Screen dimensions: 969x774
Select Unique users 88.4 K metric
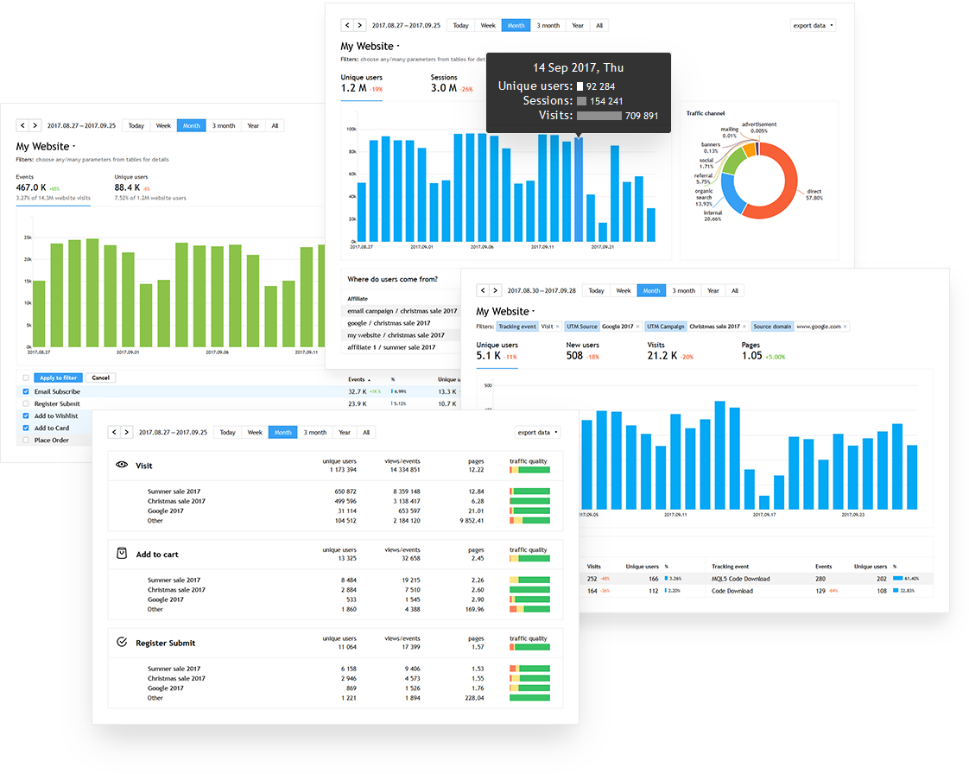(x=149, y=187)
